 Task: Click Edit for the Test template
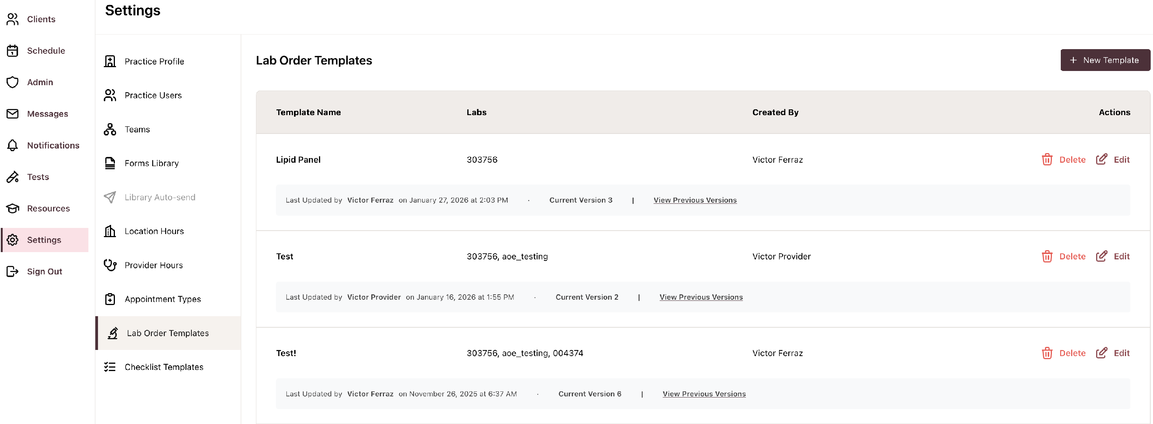(x=1121, y=256)
